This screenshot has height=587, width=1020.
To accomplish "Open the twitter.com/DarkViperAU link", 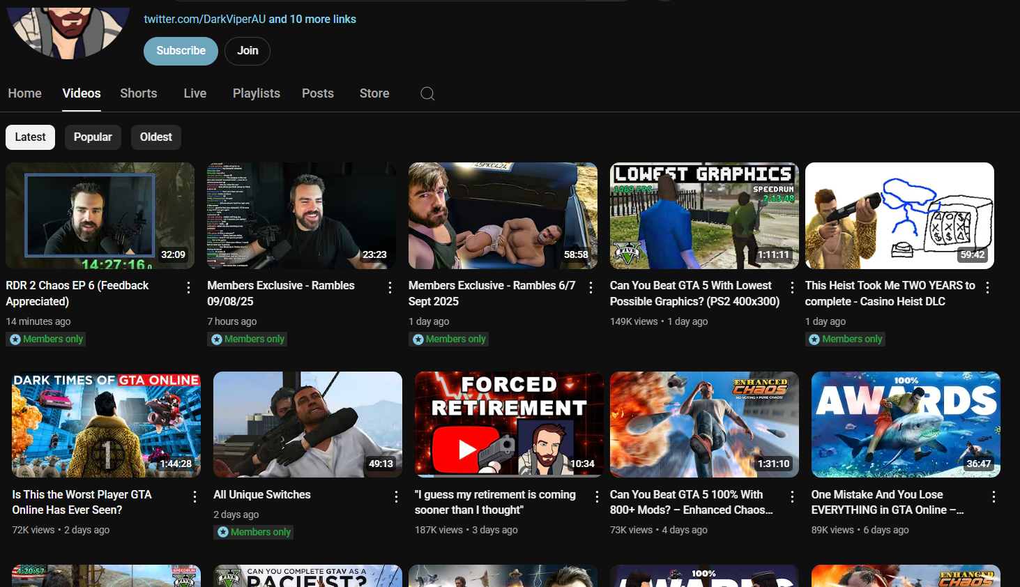I will [205, 20].
